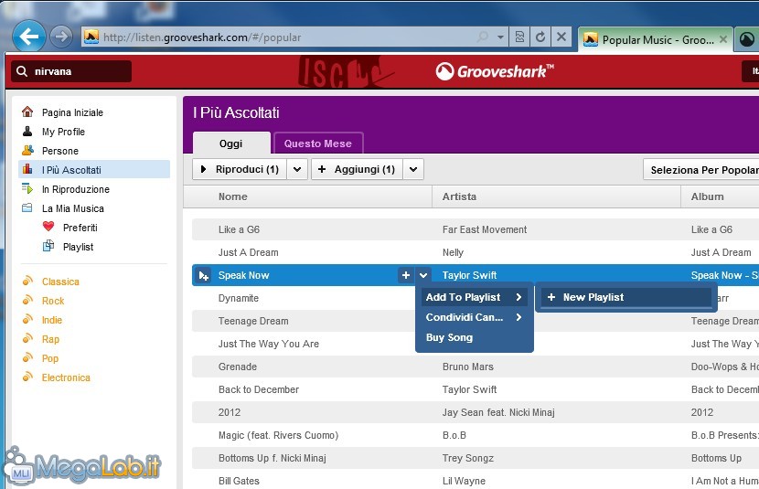The width and height of the screenshot is (759, 489).
Task: Open the address bar history dropdown arrow
Action: click(500, 37)
